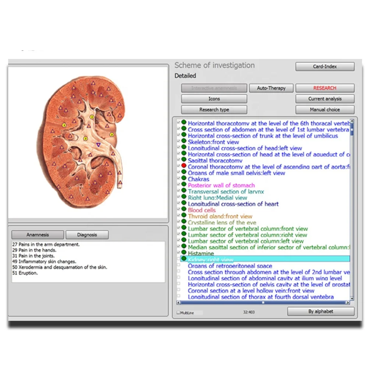Click green dot beside Sagittal thoracotomy
Image resolution: width=368 pixels, height=368 pixels.
click(x=184, y=160)
